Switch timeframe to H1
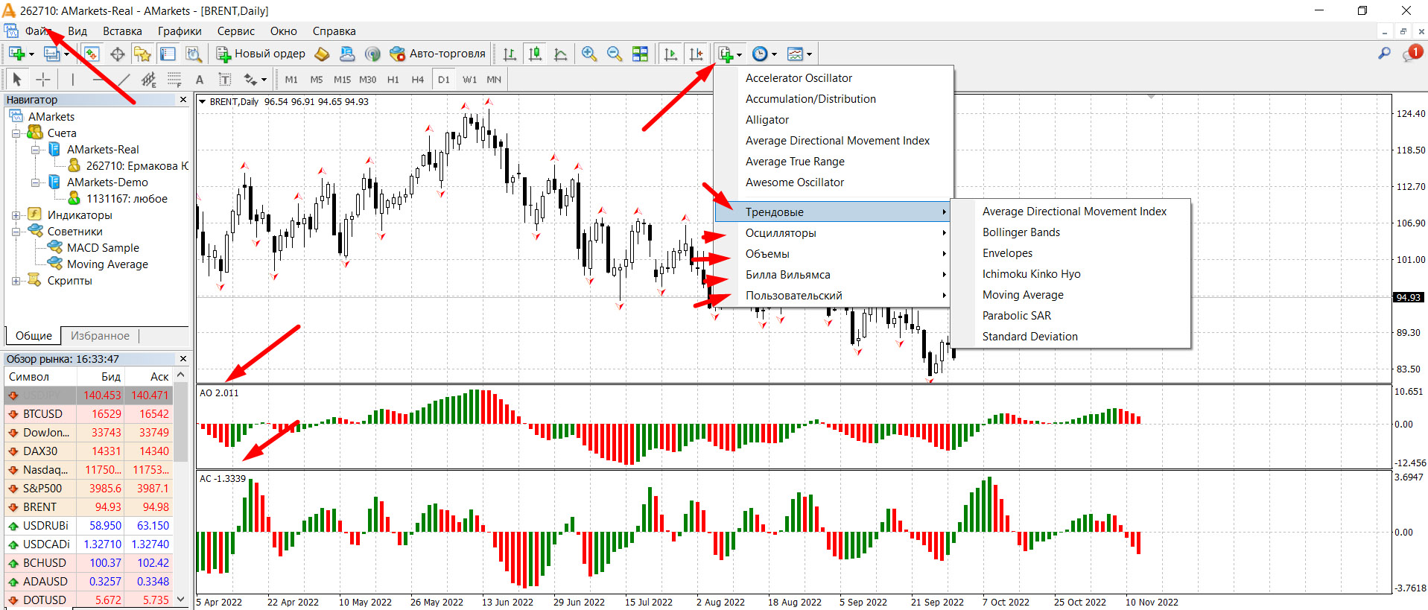 (x=393, y=79)
